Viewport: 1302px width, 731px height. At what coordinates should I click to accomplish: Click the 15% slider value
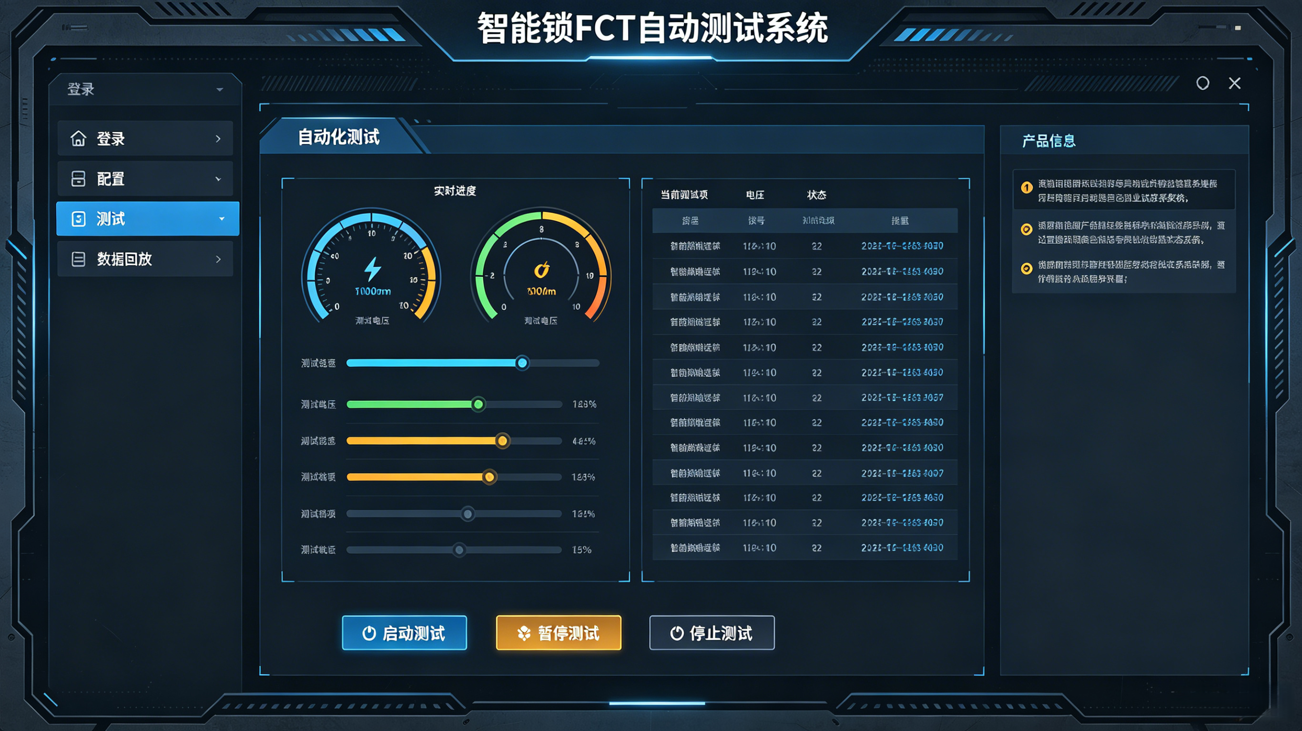coord(582,550)
